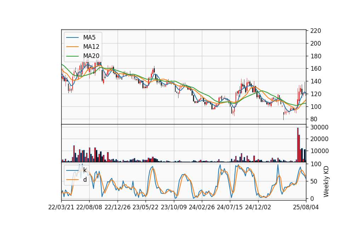The width and height of the screenshot is (340, 244).
Task: Click the 160 price axis label
Action: pos(316,69)
